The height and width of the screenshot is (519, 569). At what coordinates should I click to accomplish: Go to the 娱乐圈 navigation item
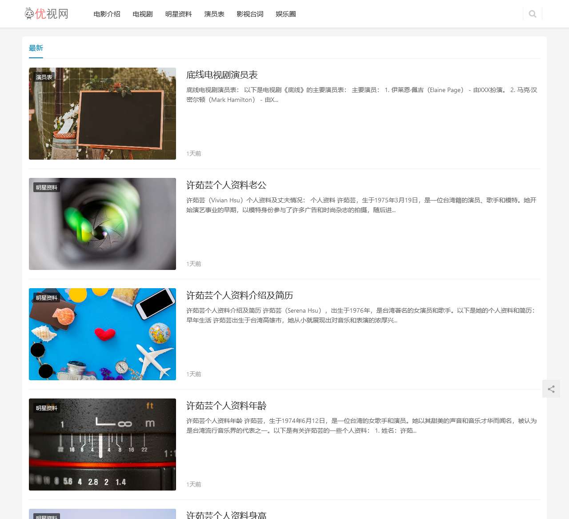286,14
